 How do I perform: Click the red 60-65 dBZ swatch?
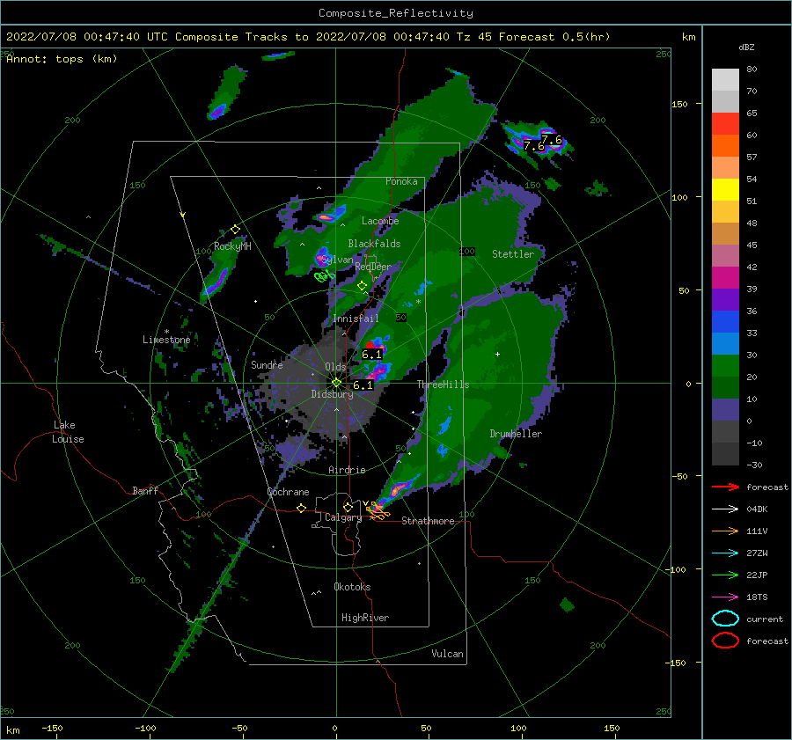click(725, 124)
